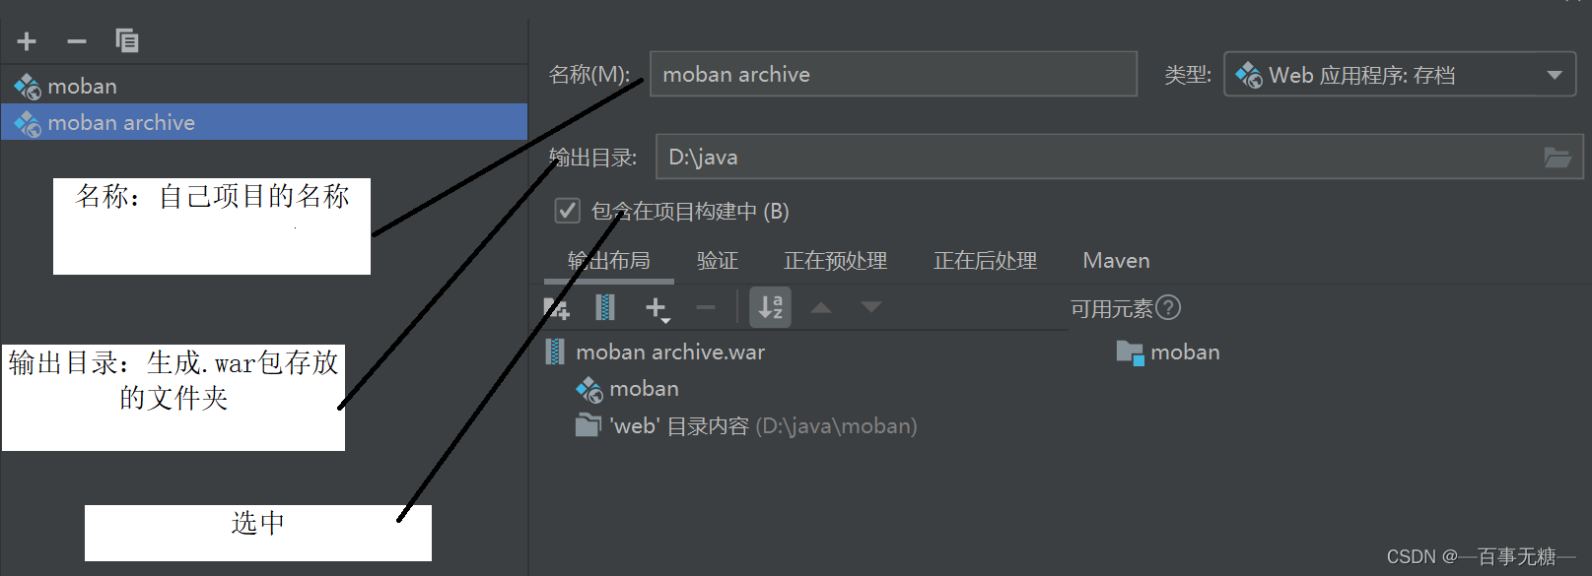The width and height of the screenshot is (1592, 576).
Task: Copy the selected artifact configuration
Action: tap(127, 40)
